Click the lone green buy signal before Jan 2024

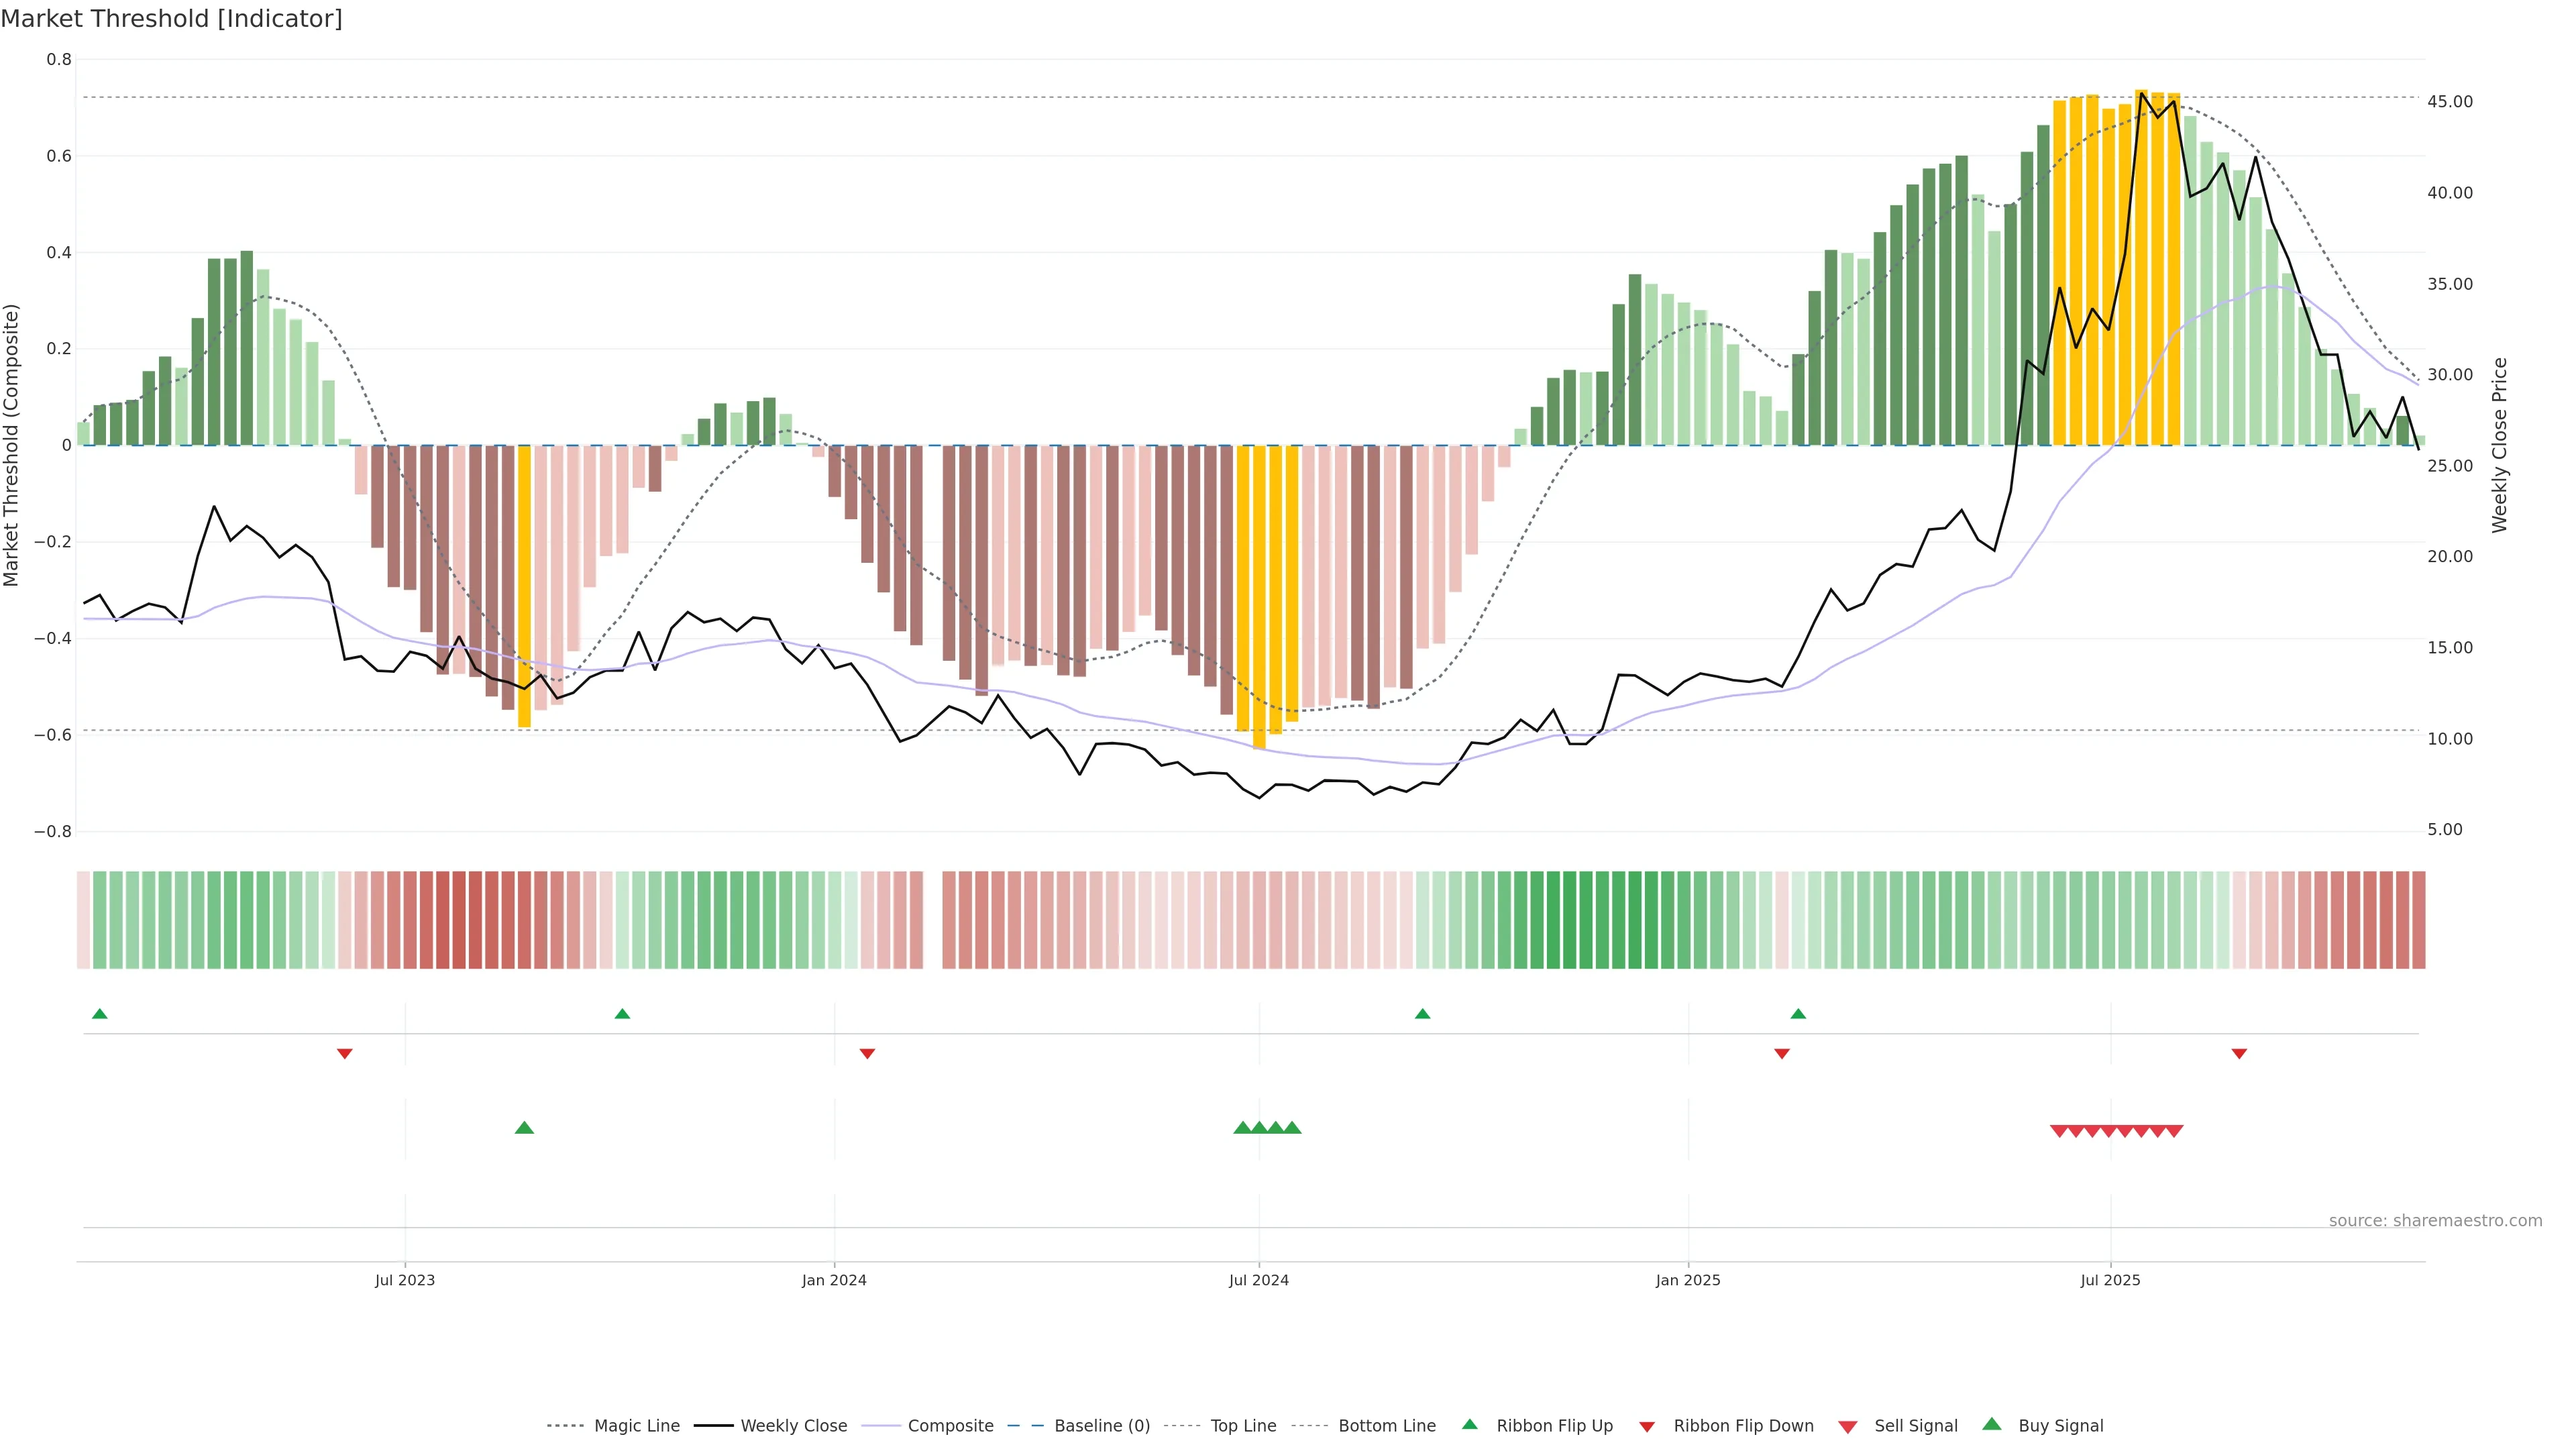coord(524,1128)
